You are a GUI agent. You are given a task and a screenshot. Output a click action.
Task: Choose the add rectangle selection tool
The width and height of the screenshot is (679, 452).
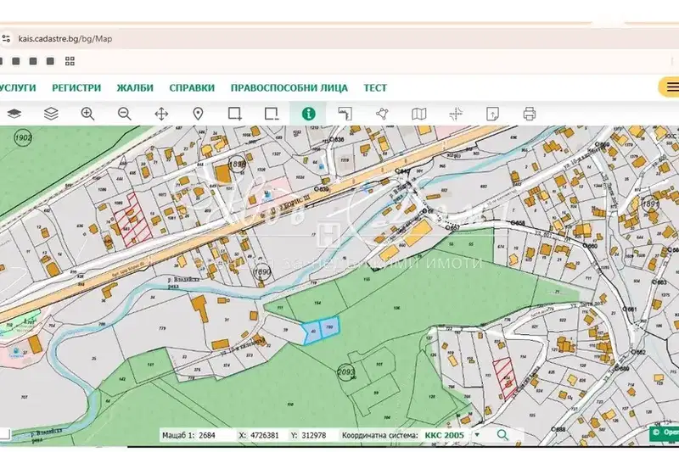[x=235, y=114]
